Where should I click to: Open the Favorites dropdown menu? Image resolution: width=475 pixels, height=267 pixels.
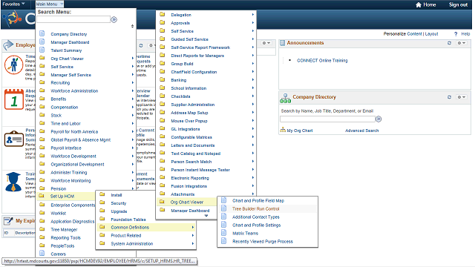[x=13, y=4]
